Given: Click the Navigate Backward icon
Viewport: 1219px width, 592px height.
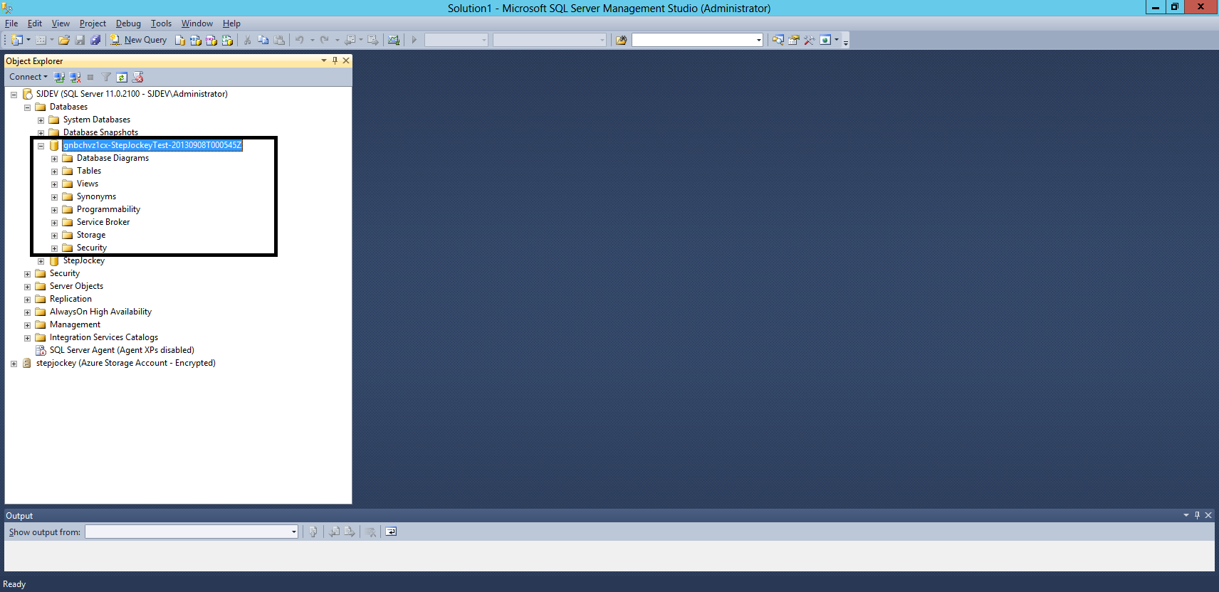Looking at the screenshot, I should pos(350,40).
